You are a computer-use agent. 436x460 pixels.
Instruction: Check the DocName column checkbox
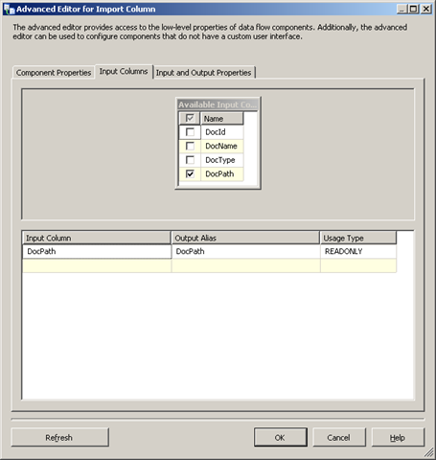[190, 146]
